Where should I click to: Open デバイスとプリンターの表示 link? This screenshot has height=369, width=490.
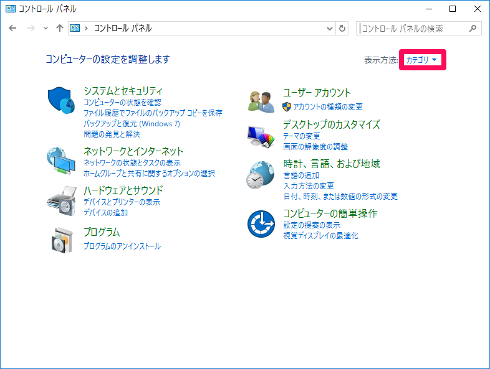[x=122, y=202]
